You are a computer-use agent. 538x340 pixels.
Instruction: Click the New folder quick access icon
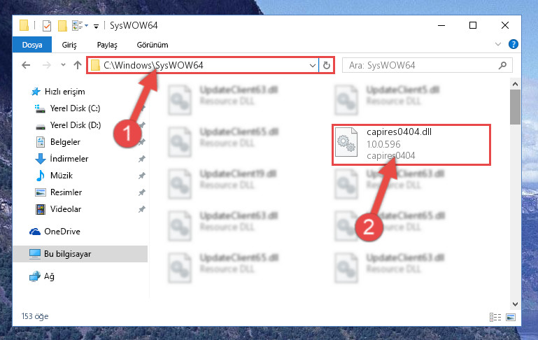(x=62, y=26)
